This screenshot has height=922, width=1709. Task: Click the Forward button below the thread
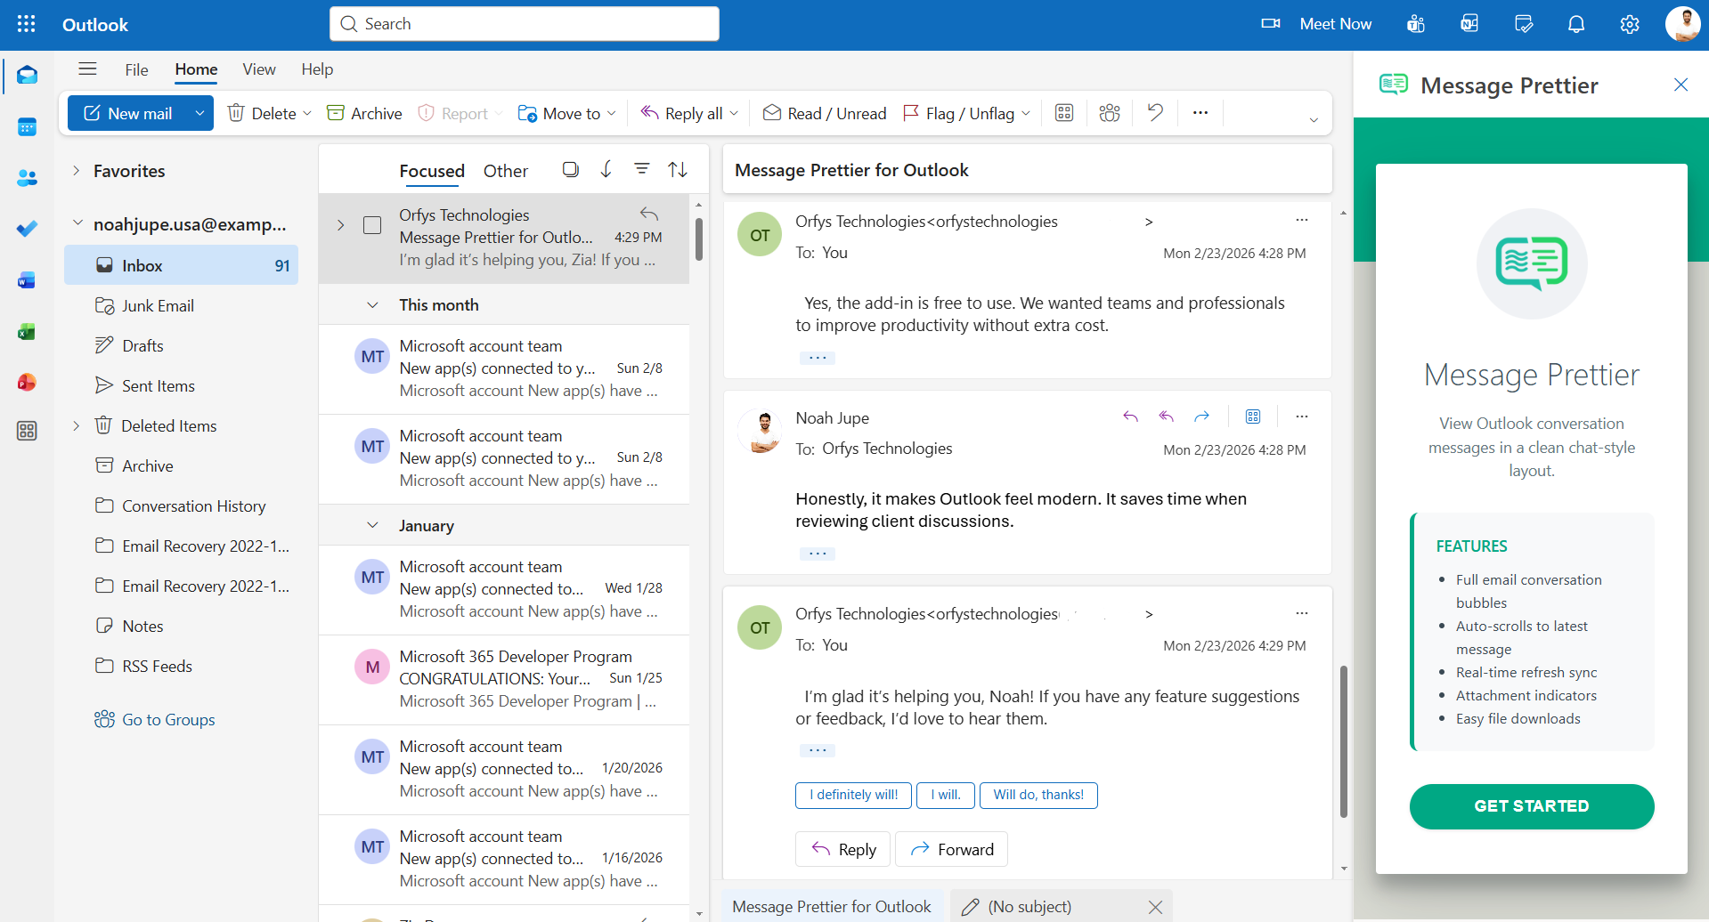tap(951, 849)
